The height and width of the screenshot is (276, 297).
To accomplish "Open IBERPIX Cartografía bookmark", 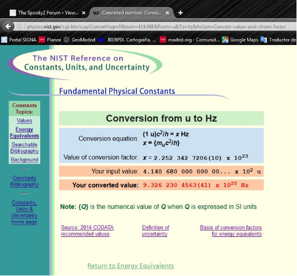I will click(127, 40).
